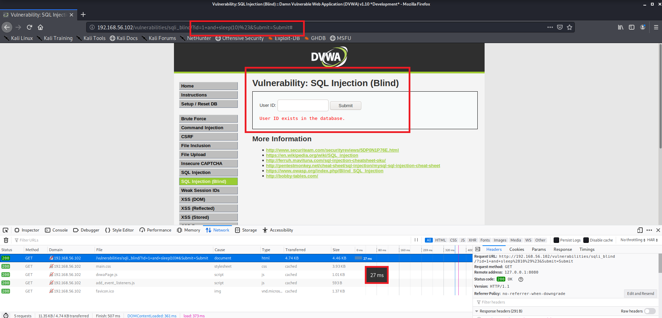Open a new browser tab
662x318 pixels.
[x=83, y=14]
